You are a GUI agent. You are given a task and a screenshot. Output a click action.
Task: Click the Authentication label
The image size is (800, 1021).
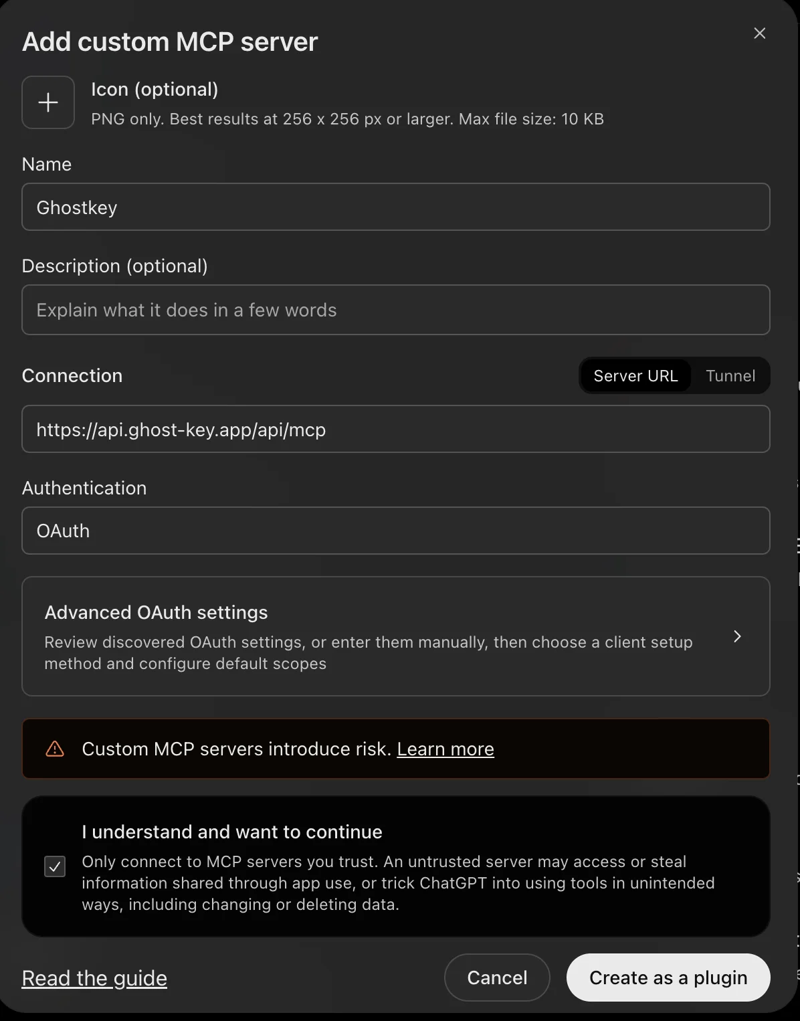(x=84, y=488)
